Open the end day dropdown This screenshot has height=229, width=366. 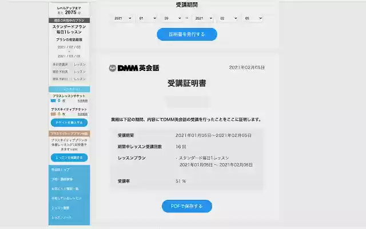click(x=253, y=18)
